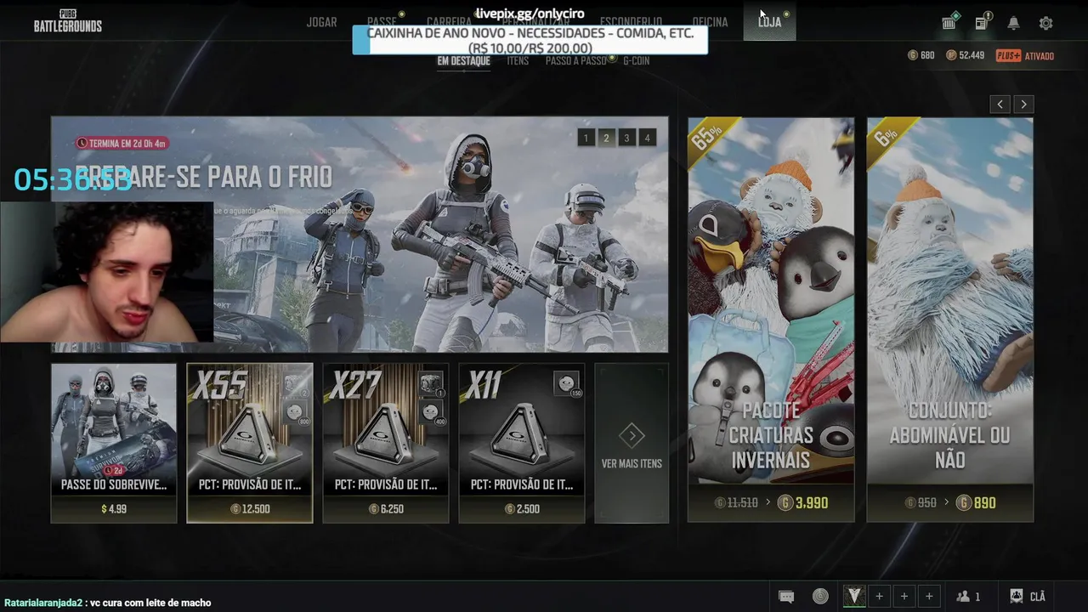
Task: Click the G-Coin balance 680
Action: 921,55
